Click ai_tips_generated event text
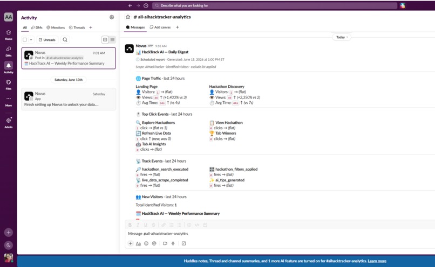Viewport: 435px width, 267px height. tap(230, 180)
